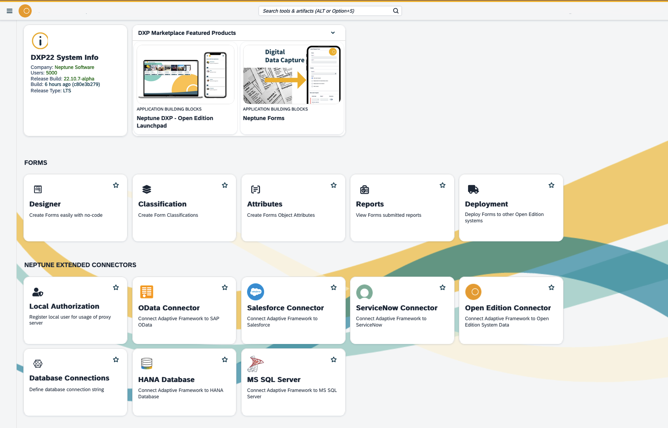Click the search magnifier icon
The width and height of the screenshot is (668, 428).
click(396, 11)
